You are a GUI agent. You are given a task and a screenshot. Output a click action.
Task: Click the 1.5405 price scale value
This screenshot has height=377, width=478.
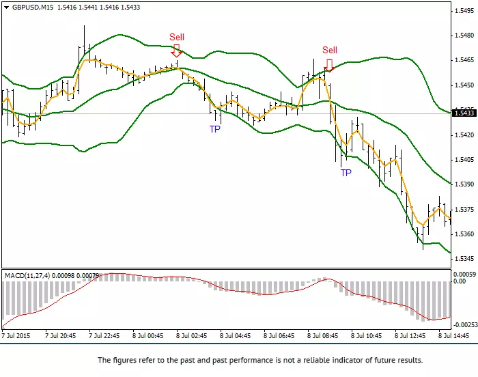coord(464,160)
